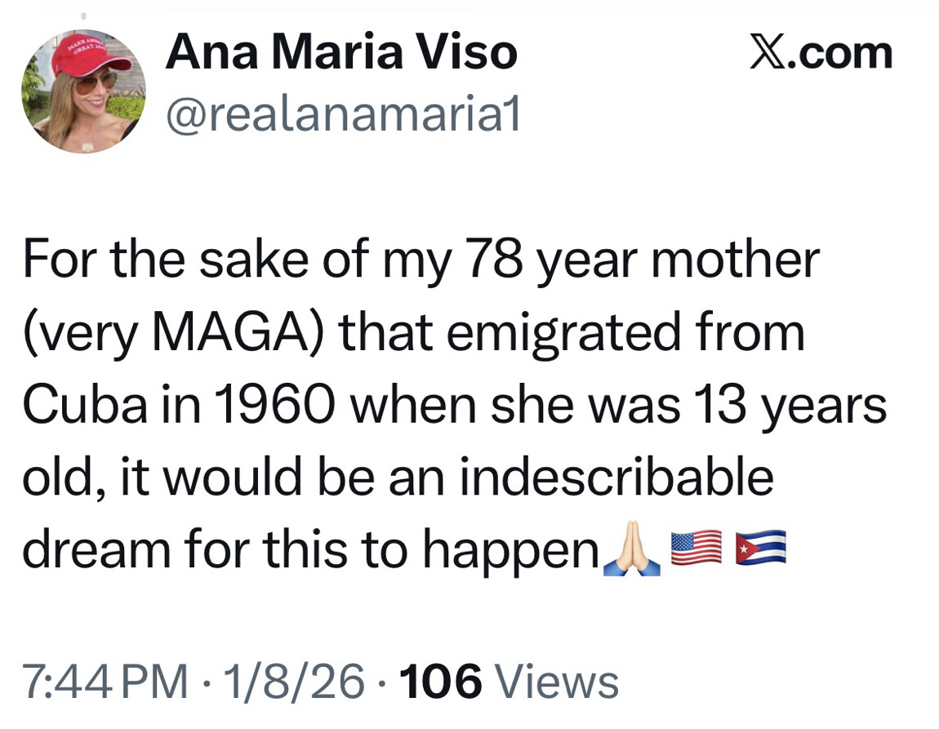Click the praying hands emoji
Image resolution: width=939 pixels, height=729 pixels.
(631, 551)
